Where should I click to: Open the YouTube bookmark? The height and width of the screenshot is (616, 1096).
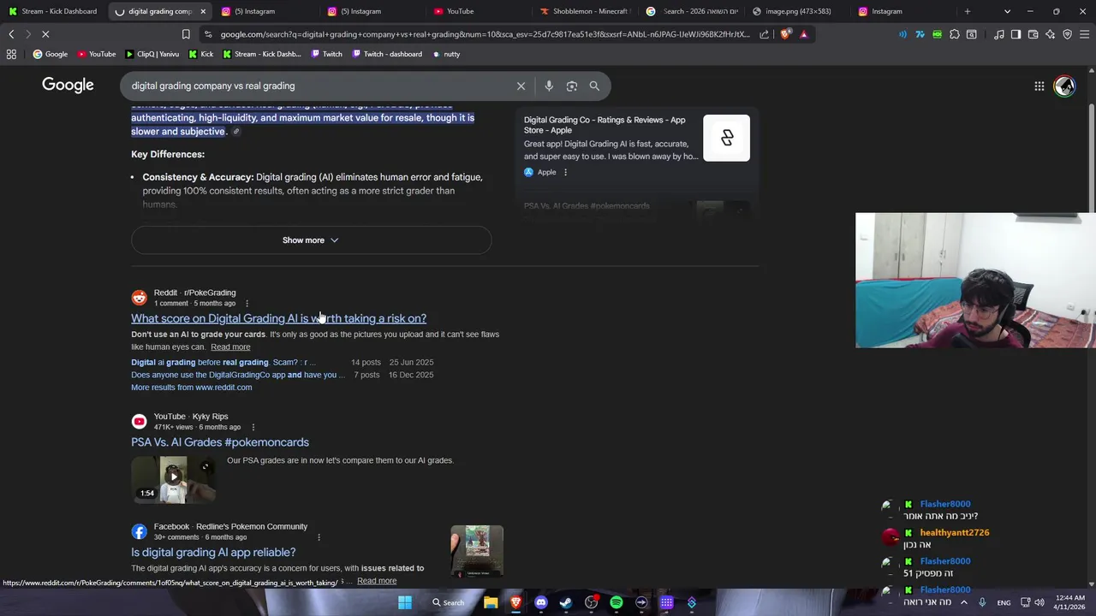(x=96, y=54)
